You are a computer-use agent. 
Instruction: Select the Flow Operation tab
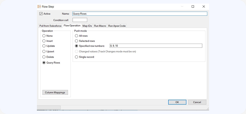(72, 26)
